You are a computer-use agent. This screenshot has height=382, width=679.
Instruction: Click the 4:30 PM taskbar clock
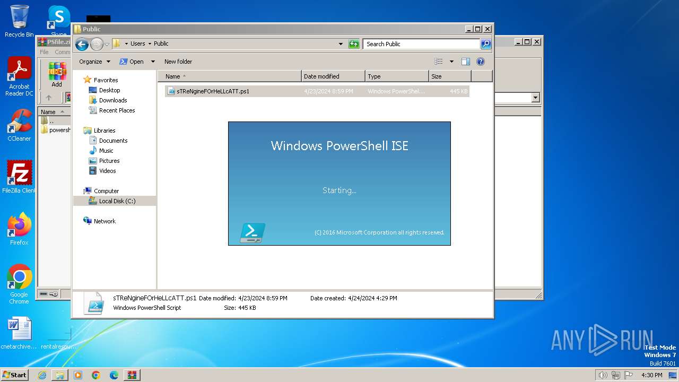tap(652, 375)
